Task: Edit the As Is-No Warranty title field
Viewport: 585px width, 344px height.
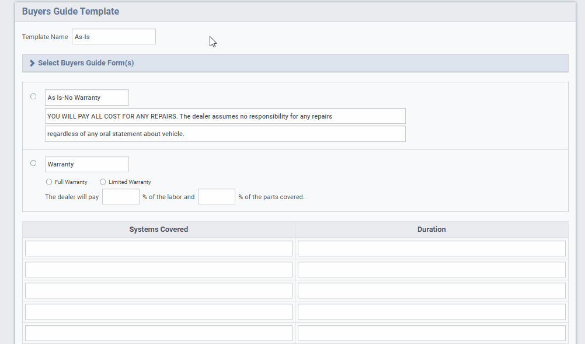Action: coord(86,97)
